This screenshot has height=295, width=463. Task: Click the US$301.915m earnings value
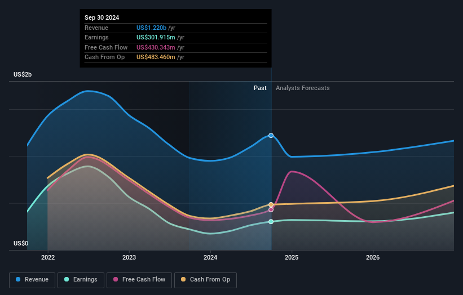[156, 37]
